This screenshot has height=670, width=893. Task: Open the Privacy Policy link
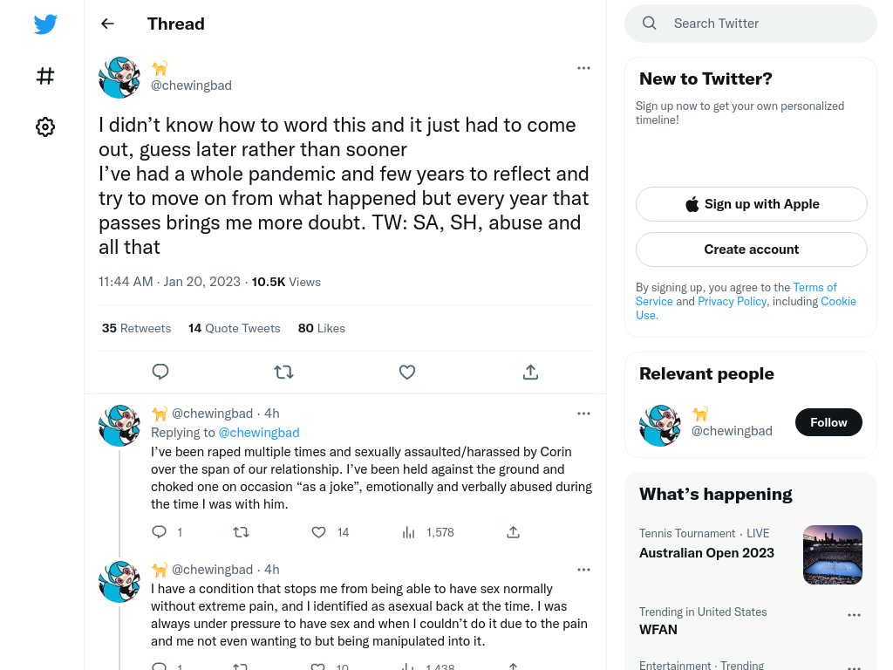pos(732,301)
